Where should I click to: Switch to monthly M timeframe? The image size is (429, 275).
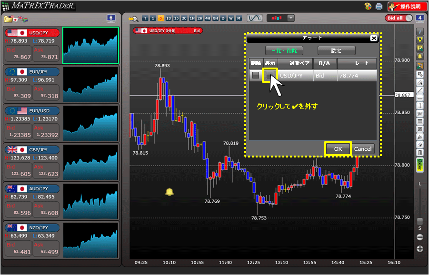pyautogui.click(x=239, y=18)
